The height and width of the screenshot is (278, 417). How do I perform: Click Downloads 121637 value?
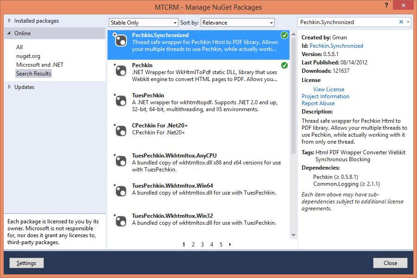pyautogui.click(x=341, y=71)
